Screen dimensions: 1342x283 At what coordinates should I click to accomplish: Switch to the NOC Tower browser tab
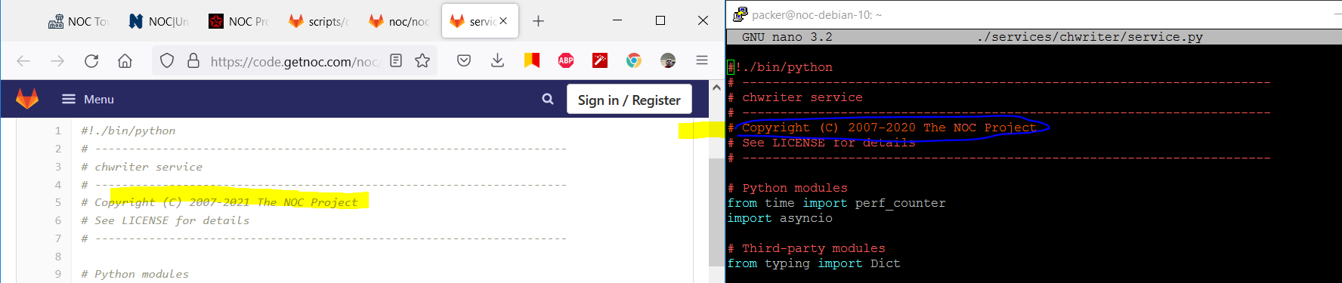(x=79, y=21)
